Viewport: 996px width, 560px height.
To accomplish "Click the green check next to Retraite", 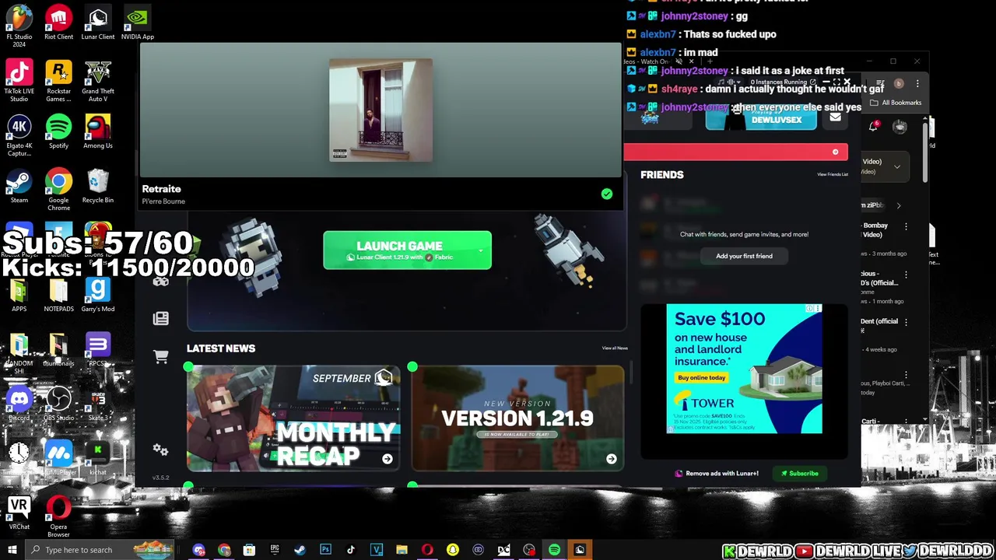I will [607, 194].
